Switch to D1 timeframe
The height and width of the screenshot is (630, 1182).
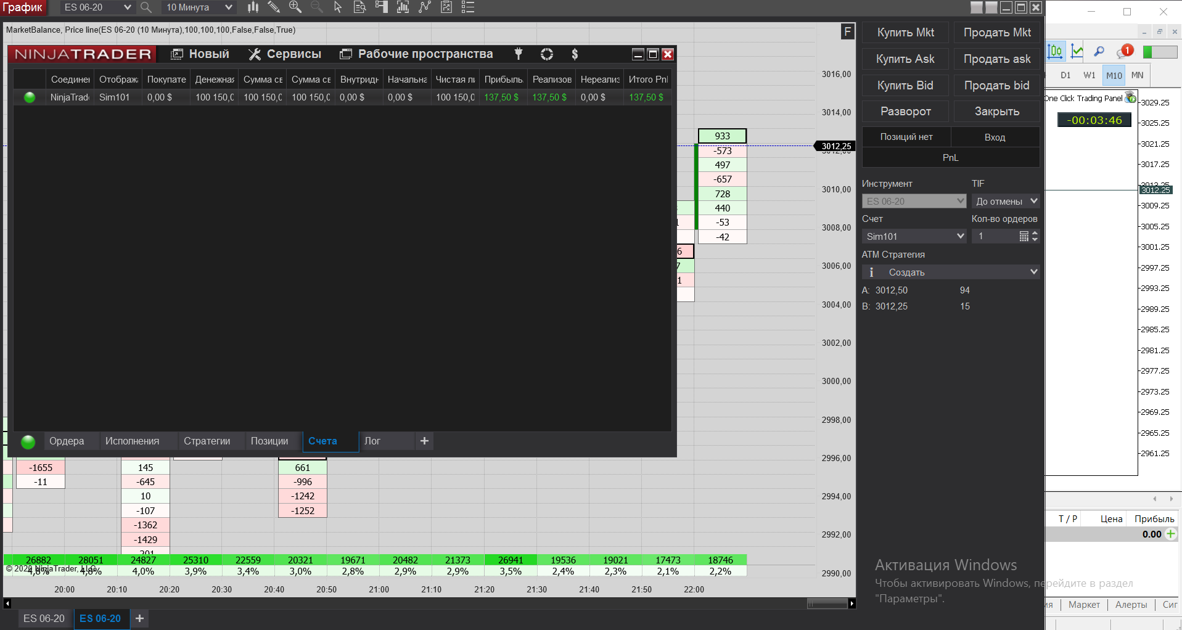(1065, 75)
